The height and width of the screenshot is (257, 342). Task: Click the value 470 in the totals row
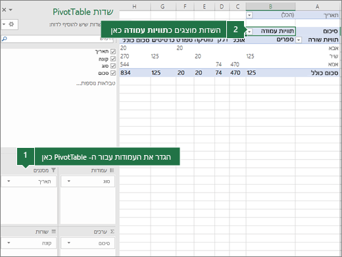pos(235,73)
